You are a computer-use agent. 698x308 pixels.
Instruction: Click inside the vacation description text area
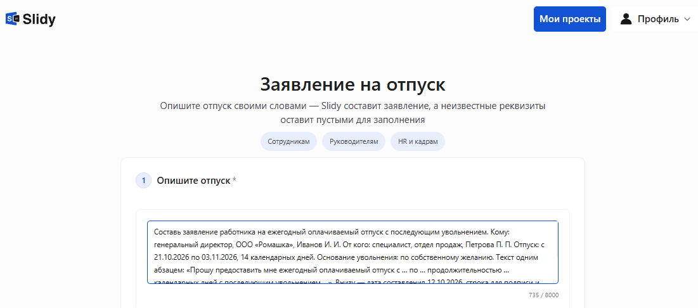352,252
